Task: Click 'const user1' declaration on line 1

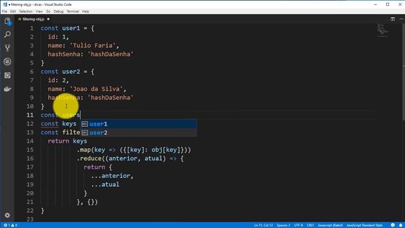Action: point(60,28)
